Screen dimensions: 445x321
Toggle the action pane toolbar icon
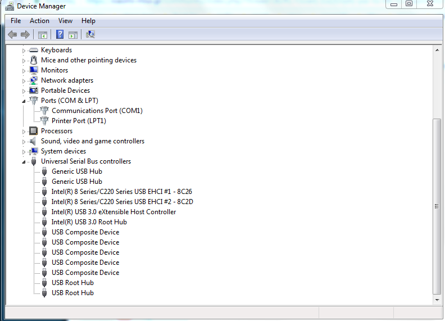73,35
